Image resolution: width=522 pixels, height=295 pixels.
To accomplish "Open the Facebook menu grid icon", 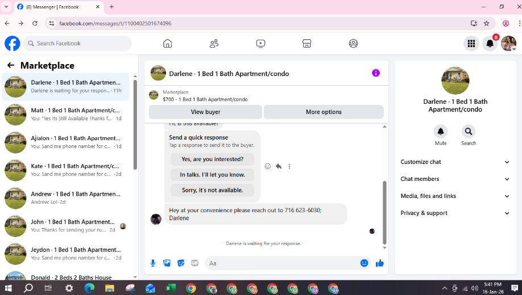I will tap(471, 44).
